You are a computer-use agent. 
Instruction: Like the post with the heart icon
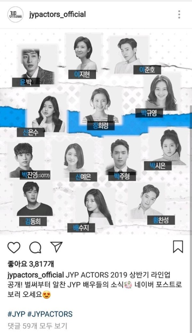coord(14,247)
